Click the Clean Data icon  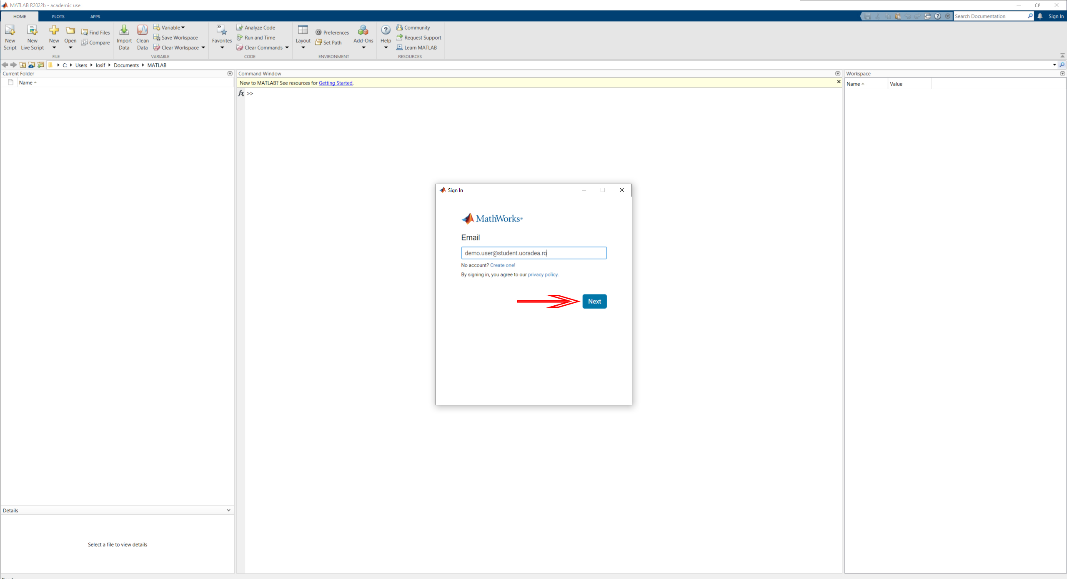142,30
